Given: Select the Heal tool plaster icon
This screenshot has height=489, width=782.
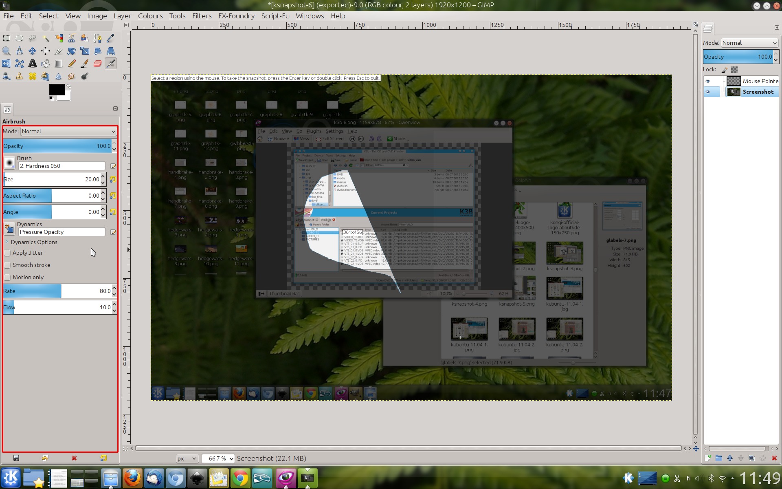Looking at the screenshot, I should click(x=33, y=76).
